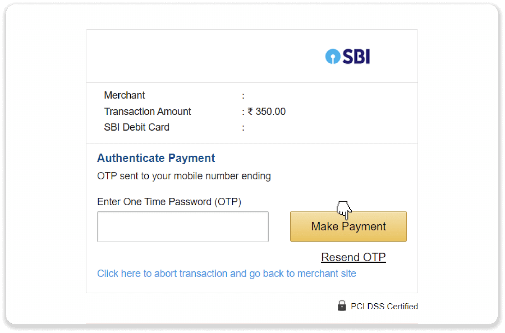Click the PCI DSS Certified text
This screenshot has height=333, width=505.
point(384,307)
